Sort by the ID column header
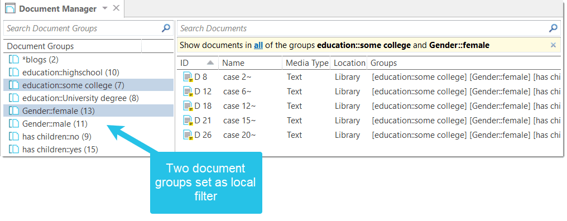 pos(198,63)
